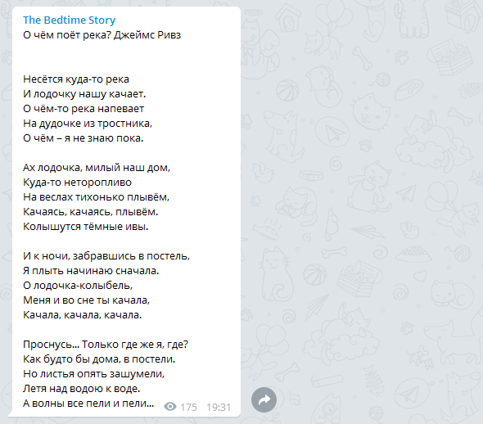
Task: Click the line "Качала, качала, качала."
Action: point(83,315)
